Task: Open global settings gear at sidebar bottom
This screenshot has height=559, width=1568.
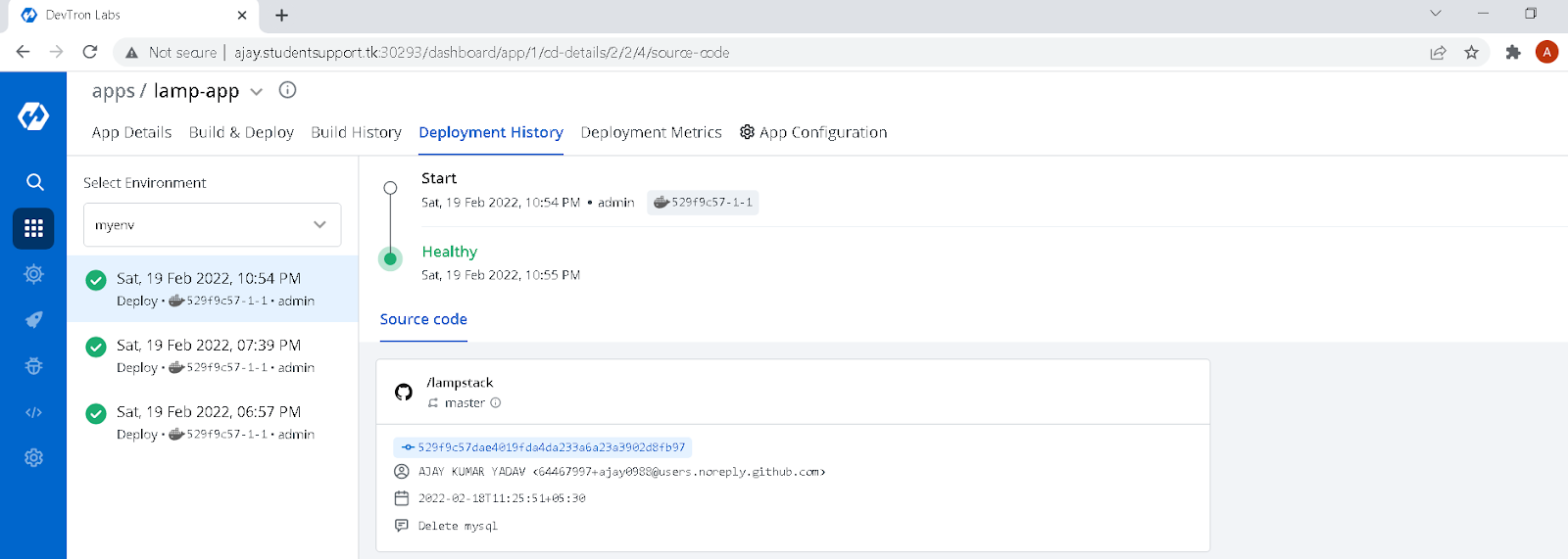Action: (34, 458)
